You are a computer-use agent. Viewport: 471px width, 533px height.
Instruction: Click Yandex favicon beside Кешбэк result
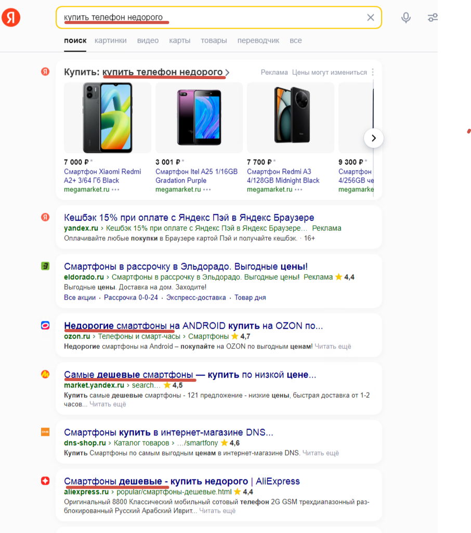pyautogui.click(x=45, y=217)
